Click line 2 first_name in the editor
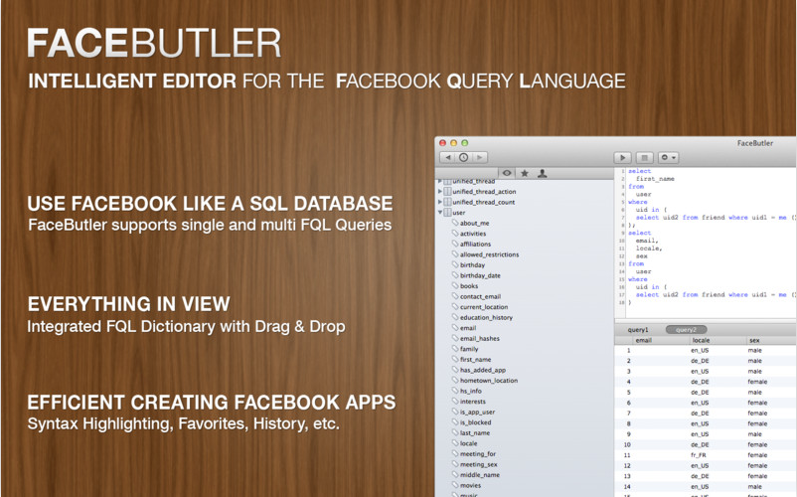 pyautogui.click(x=655, y=179)
